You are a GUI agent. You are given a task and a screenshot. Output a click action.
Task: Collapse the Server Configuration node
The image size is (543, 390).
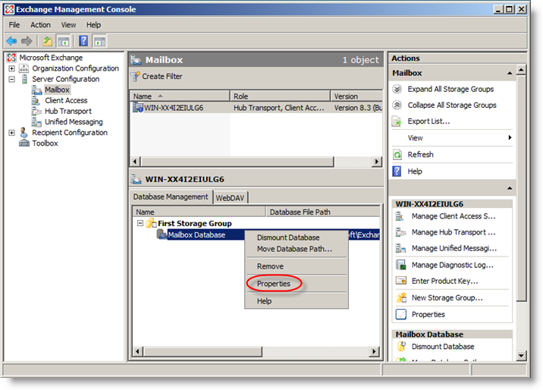(x=12, y=80)
